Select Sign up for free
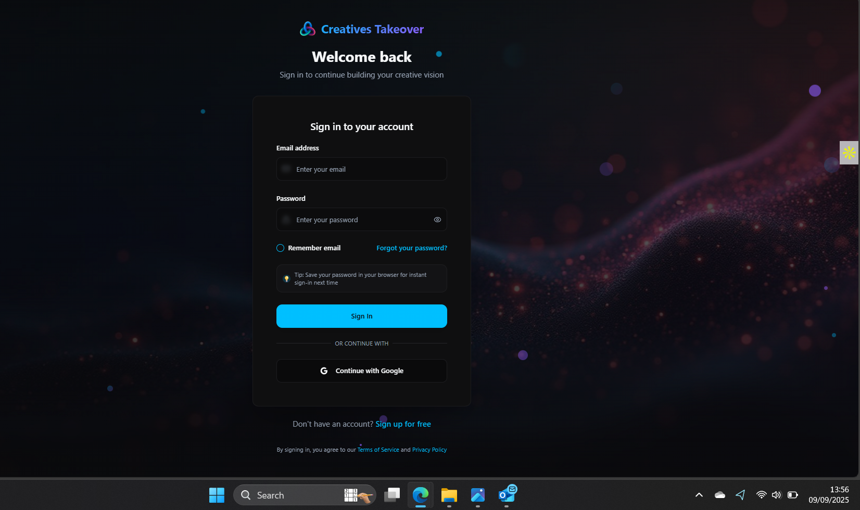860x510 pixels. pyautogui.click(x=403, y=424)
